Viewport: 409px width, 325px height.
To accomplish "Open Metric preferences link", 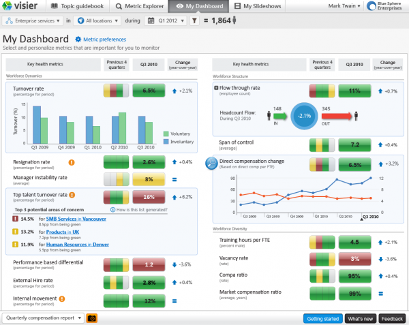I will [104, 40].
